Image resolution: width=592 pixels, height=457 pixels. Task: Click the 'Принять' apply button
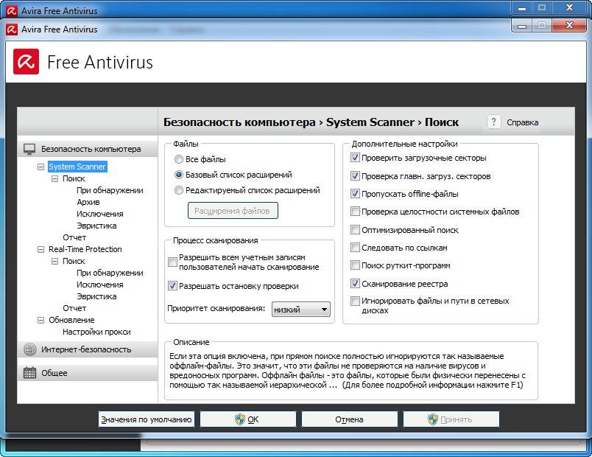point(451,419)
